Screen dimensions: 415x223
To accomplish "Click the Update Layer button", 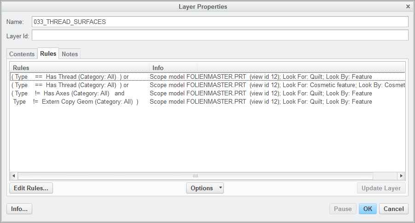I will click(x=381, y=188).
